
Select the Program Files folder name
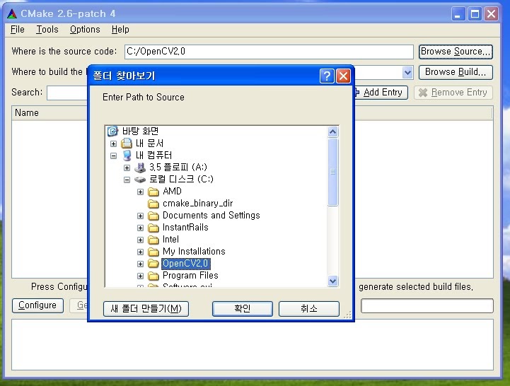[x=190, y=276]
